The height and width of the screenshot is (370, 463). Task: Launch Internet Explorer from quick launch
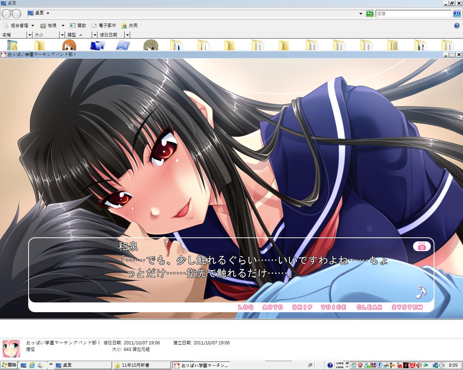[x=32, y=365]
